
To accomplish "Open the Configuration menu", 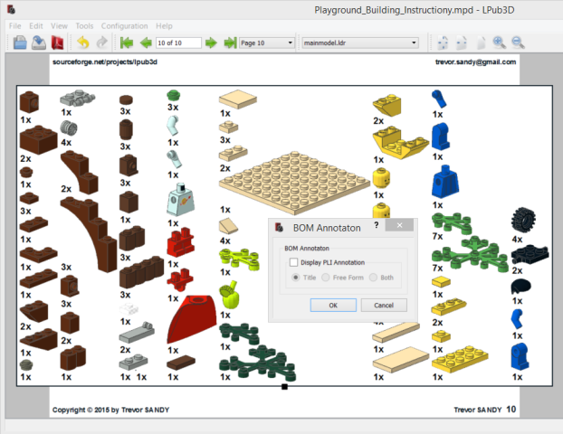I will (124, 26).
